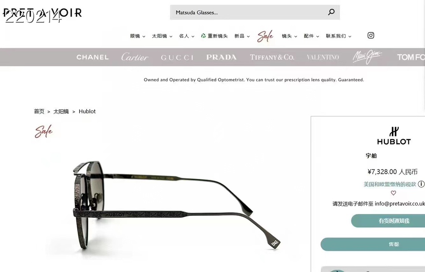This screenshot has height=272, width=425.
Task: Open the Cartier brand logo link
Action: click(x=135, y=57)
